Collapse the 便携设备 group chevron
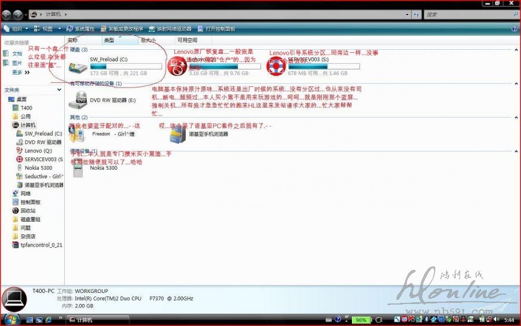521x326 pixels. pyautogui.click(x=516, y=152)
